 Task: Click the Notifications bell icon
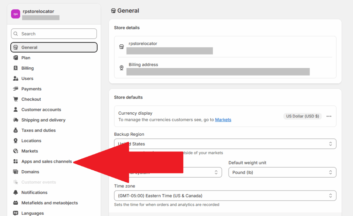tap(16, 193)
